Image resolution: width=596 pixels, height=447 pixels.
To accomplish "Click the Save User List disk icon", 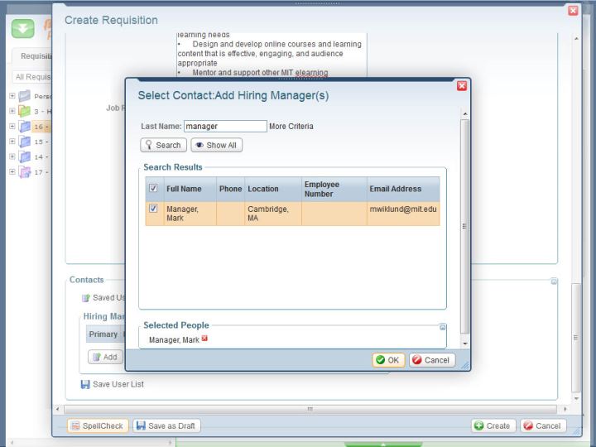I will click(85, 384).
